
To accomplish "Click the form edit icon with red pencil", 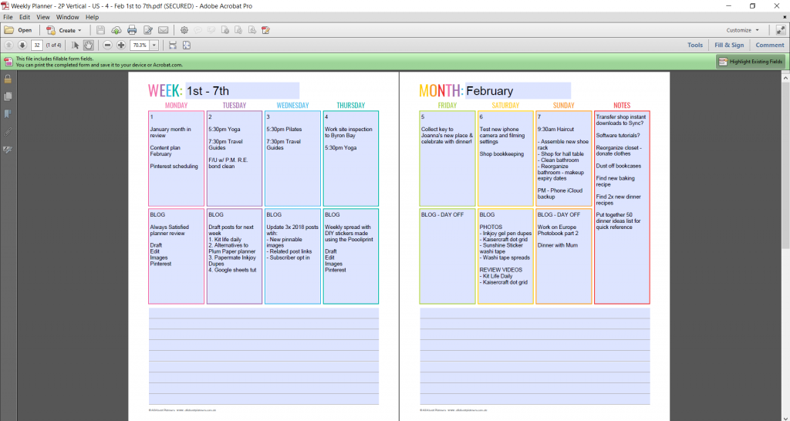I will click(x=265, y=30).
